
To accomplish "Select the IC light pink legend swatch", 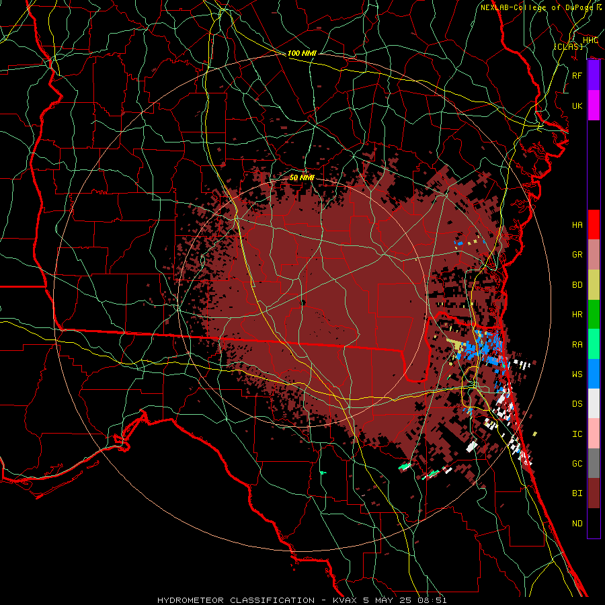I will 594,434.
